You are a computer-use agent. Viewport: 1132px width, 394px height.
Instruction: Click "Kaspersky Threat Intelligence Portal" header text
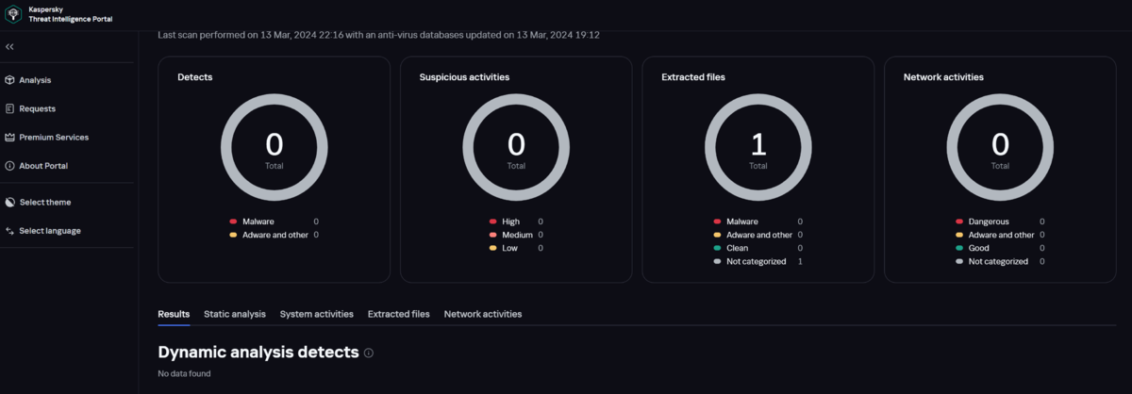coord(71,13)
